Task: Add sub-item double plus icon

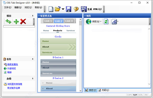Action: (x=8, y=21)
